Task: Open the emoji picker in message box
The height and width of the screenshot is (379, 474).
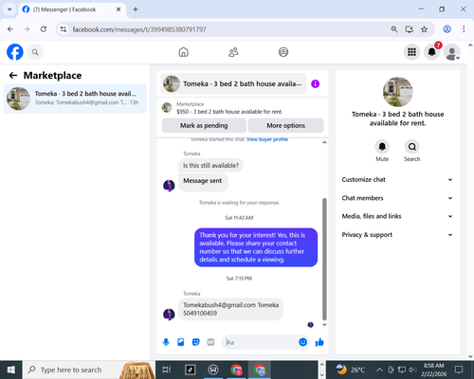Action: tap(302, 342)
